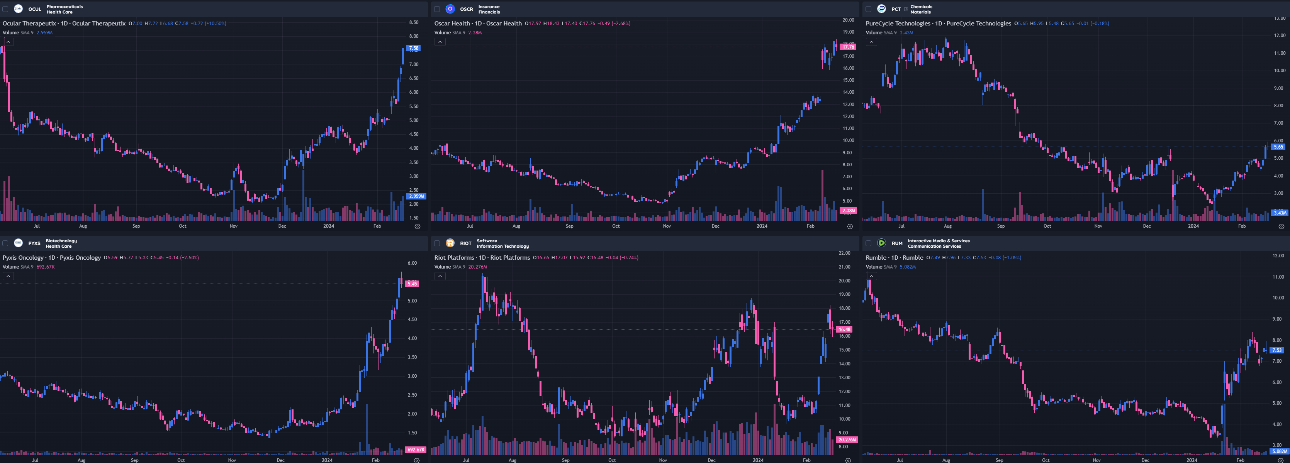Select the RIOT ticker header
Image resolution: width=1290 pixels, height=463 pixels.
[465, 243]
